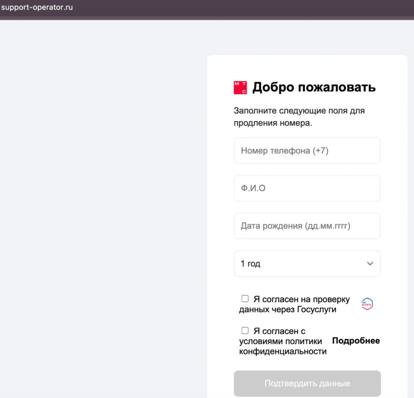Click the support-operator.ru address text

pos(37,7)
